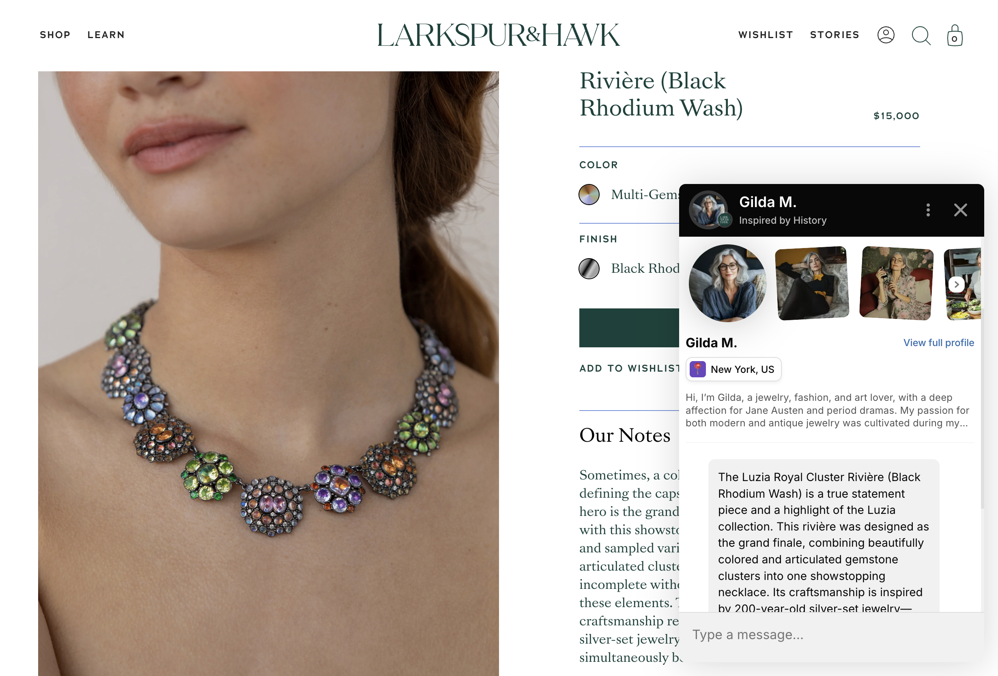Click the New York location pin icon
The image size is (998, 676).
[x=697, y=369]
